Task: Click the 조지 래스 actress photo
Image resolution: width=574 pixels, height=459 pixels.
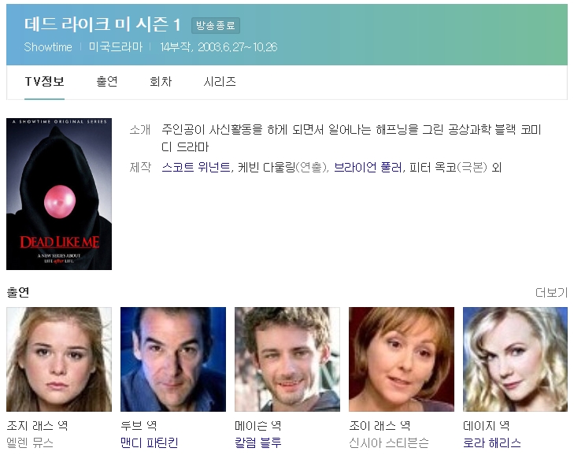Action: click(59, 359)
